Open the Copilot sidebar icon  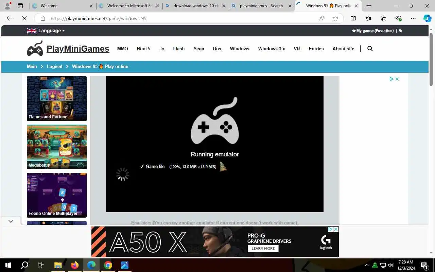(427, 18)
